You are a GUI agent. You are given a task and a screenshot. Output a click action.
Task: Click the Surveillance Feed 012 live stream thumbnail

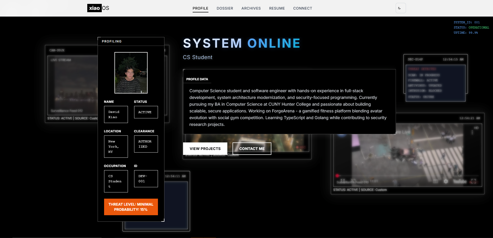pos(73,85)
